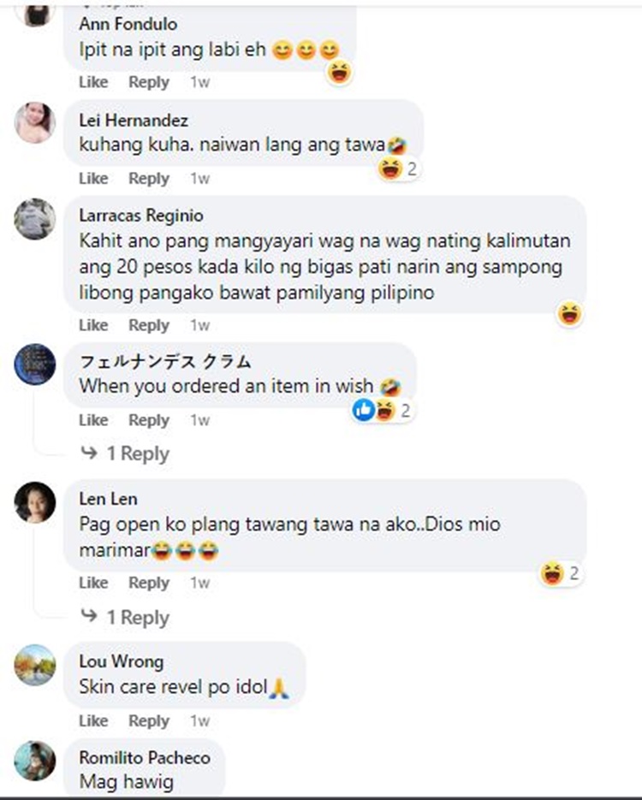This screenshot has width=642, height=800.
Task: Open haha reaction on Larracas Reginio's comment
Action: point(569,313)
